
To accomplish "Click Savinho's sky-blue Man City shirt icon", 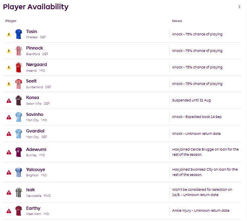I will pos(19,117).
